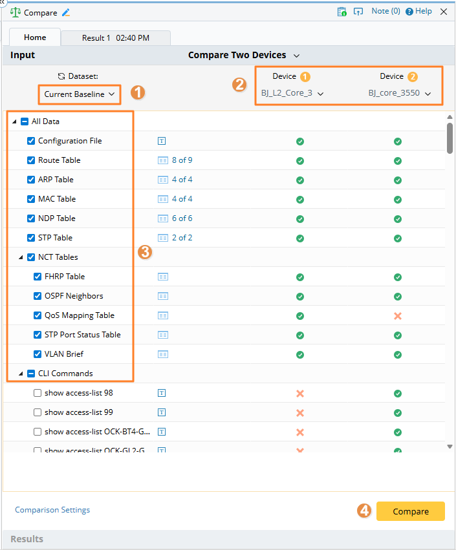Image resolution: width=456 pixels, height=550 pixels.
Task: Open the Comparison Settings link
Action: [x=52, y=510]
